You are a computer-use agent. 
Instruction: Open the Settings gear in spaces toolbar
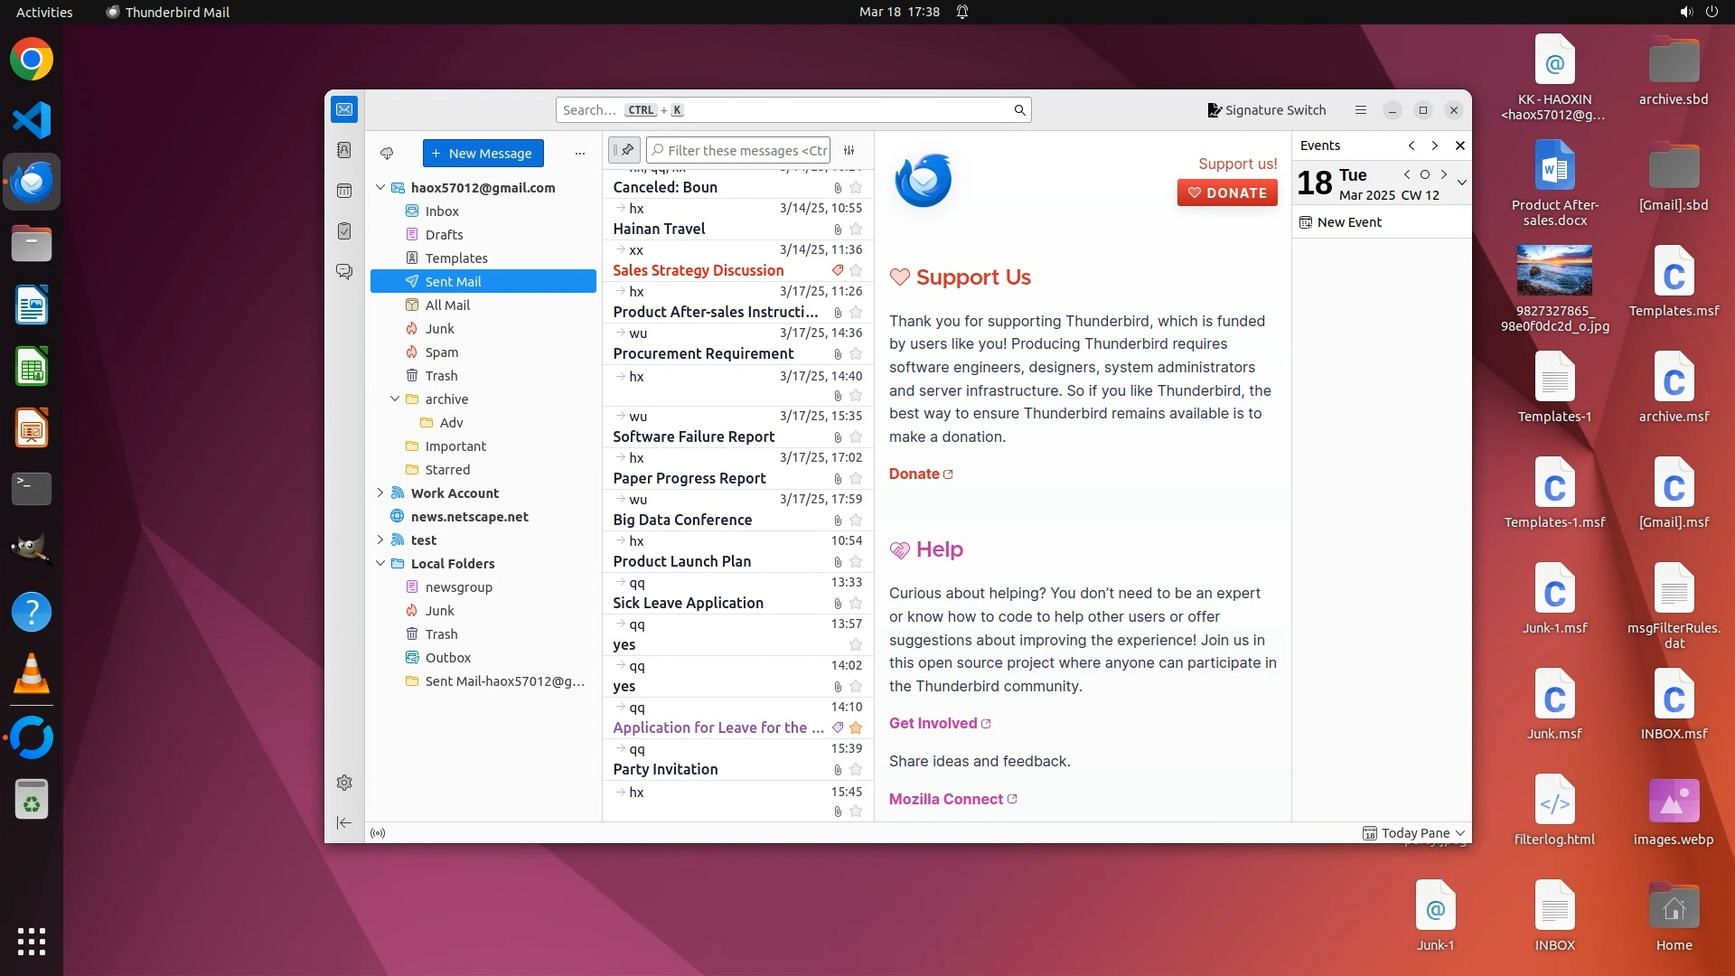pos(344,783)
